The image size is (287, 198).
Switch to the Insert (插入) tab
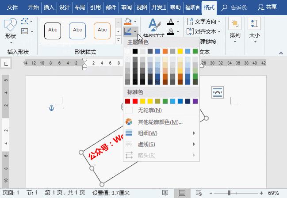pos(49,8)
